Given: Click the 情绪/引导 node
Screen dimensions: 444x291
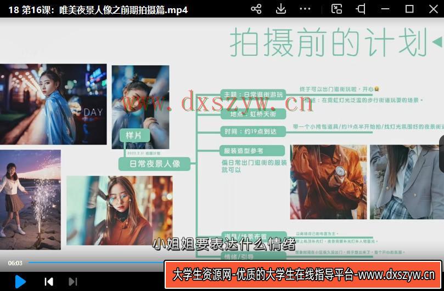Looking at the screenshot, I should [x=254, y=256].
